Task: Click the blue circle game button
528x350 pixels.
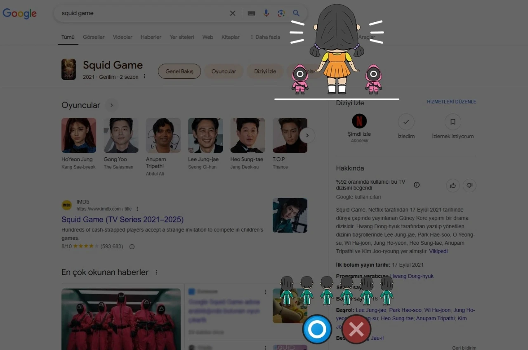Action: point(317,329)
